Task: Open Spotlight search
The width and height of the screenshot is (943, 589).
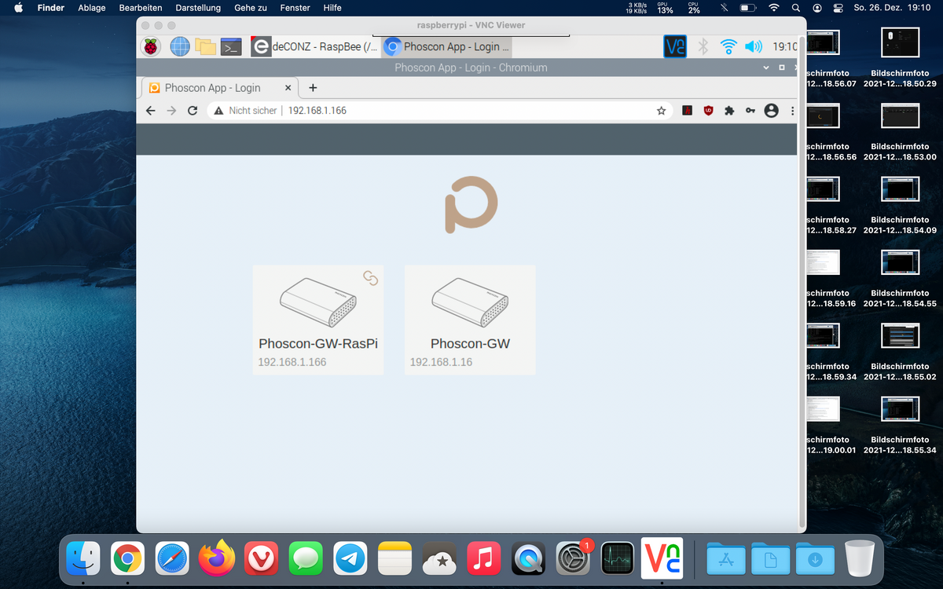Action: coord(797,8)
